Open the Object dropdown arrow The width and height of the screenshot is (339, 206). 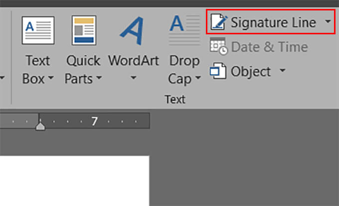pyautogui.click(x=282, y=71)
